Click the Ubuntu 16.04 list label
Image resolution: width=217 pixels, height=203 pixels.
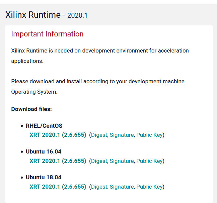tap(44, 151)
